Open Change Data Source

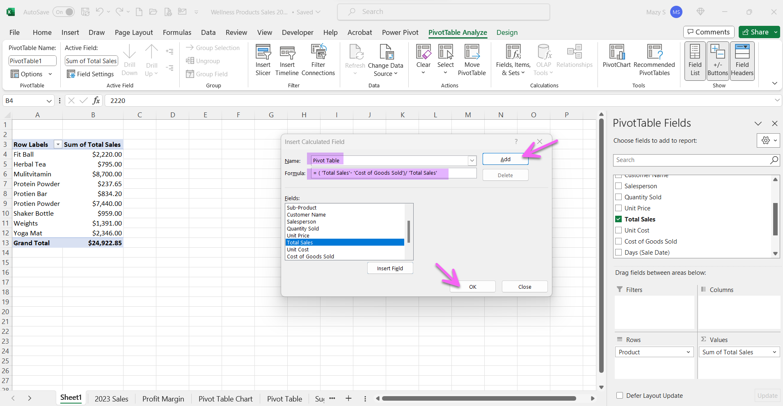(x=386, y=59)
